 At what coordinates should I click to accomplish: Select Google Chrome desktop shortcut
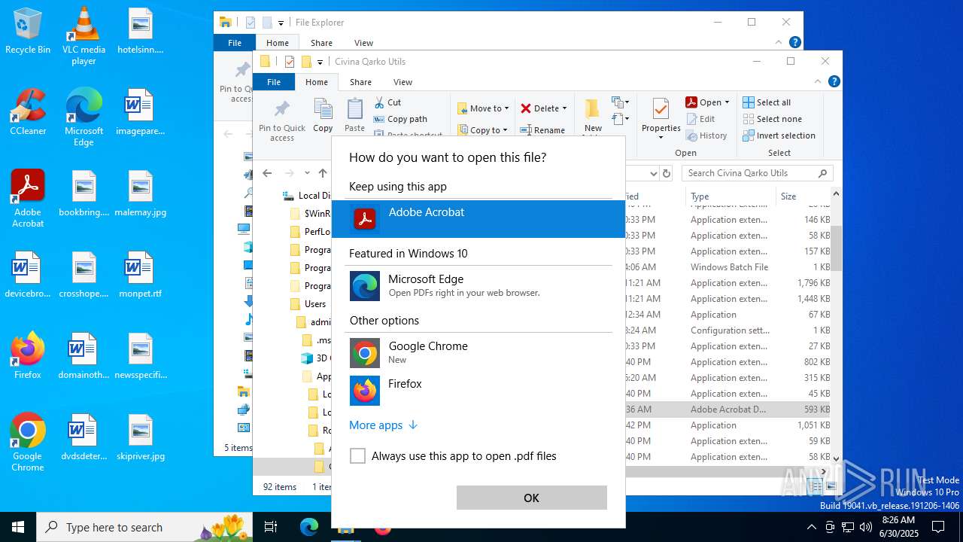(x=28, y=443)
